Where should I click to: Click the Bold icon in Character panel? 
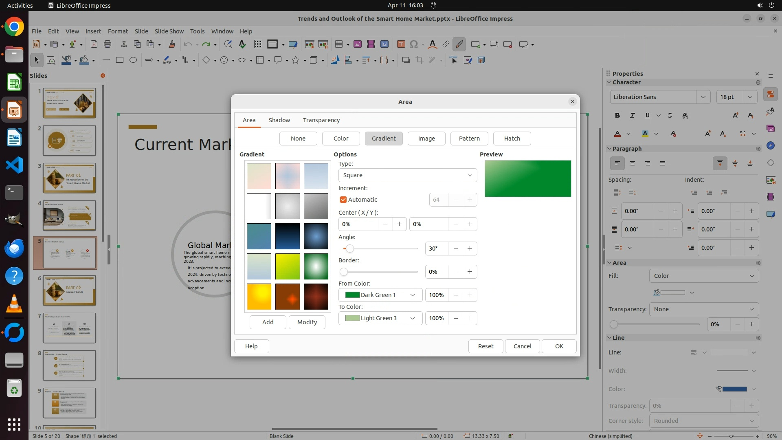click(x=617, y=116)
